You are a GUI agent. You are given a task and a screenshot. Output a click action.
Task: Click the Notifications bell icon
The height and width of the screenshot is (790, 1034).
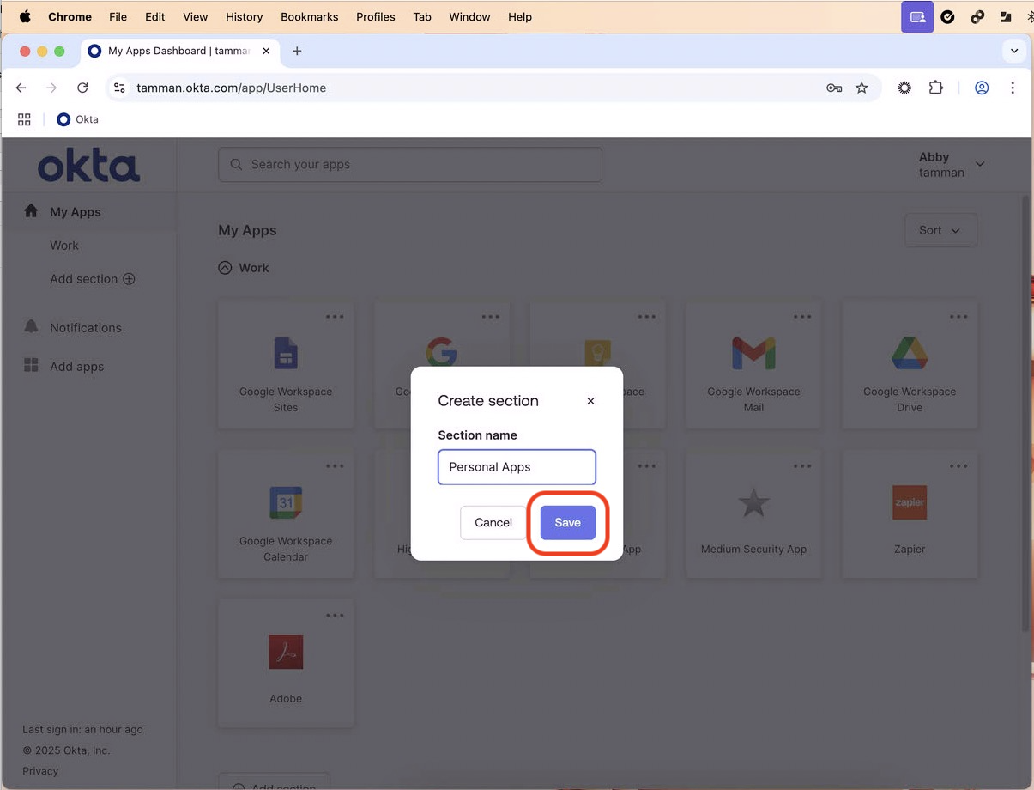coord(31,326)
